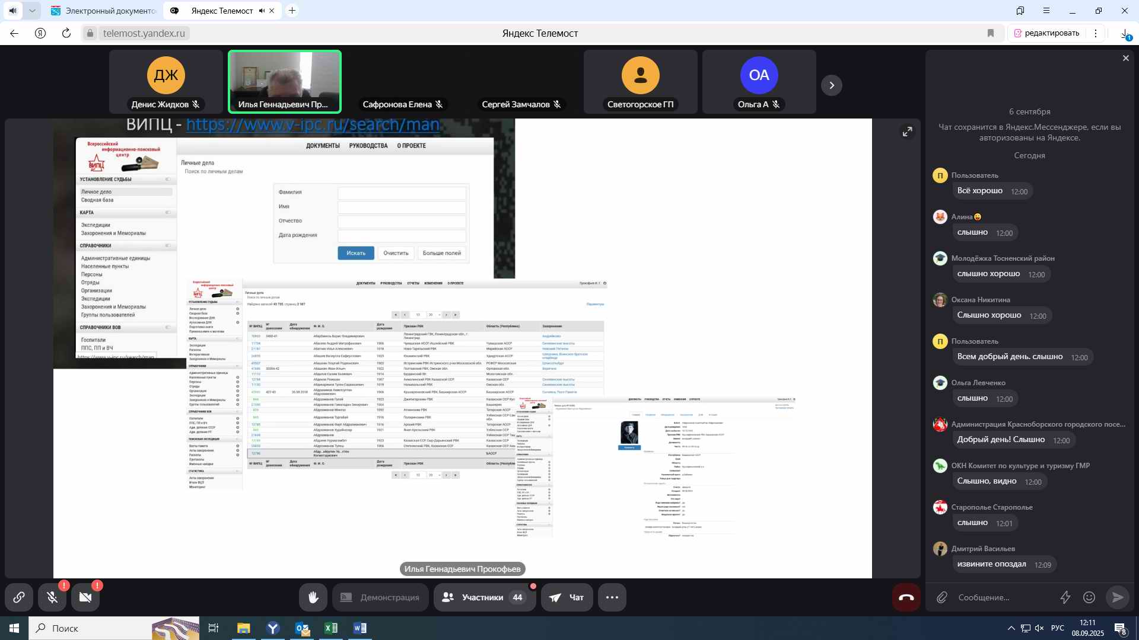Screen dimensions: 1139x640
Task: Open the browser tab list dropdown arrow
Action: [x=32, y=11]
